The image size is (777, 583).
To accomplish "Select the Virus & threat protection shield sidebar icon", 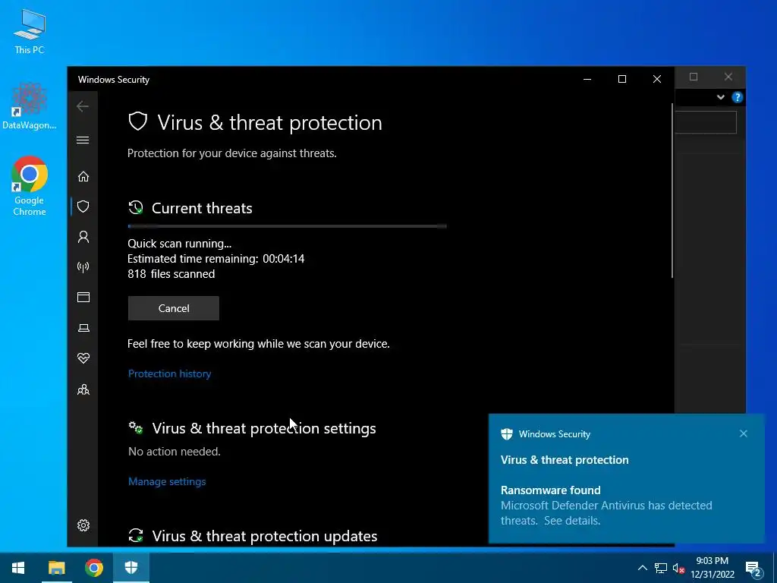I will click(x=83, y=206).
